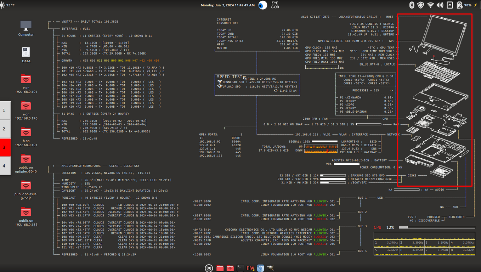This screenshot has width=481, height=272.
Task: Click the 'UPLOAD SPD' speed test line
Action: coord(257,86)
